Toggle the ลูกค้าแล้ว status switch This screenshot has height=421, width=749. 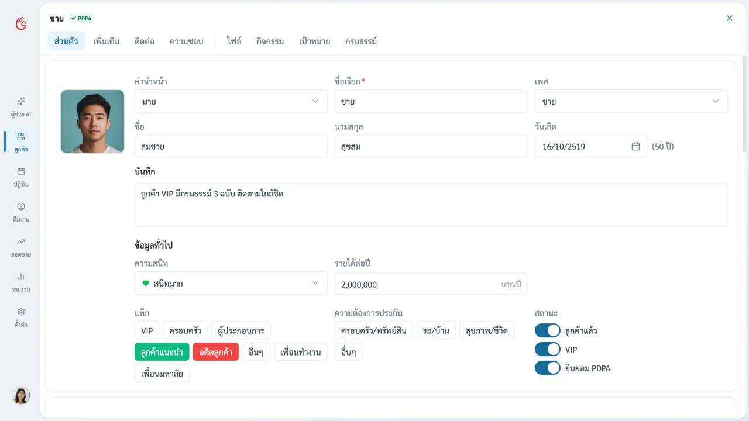point(548,330)
